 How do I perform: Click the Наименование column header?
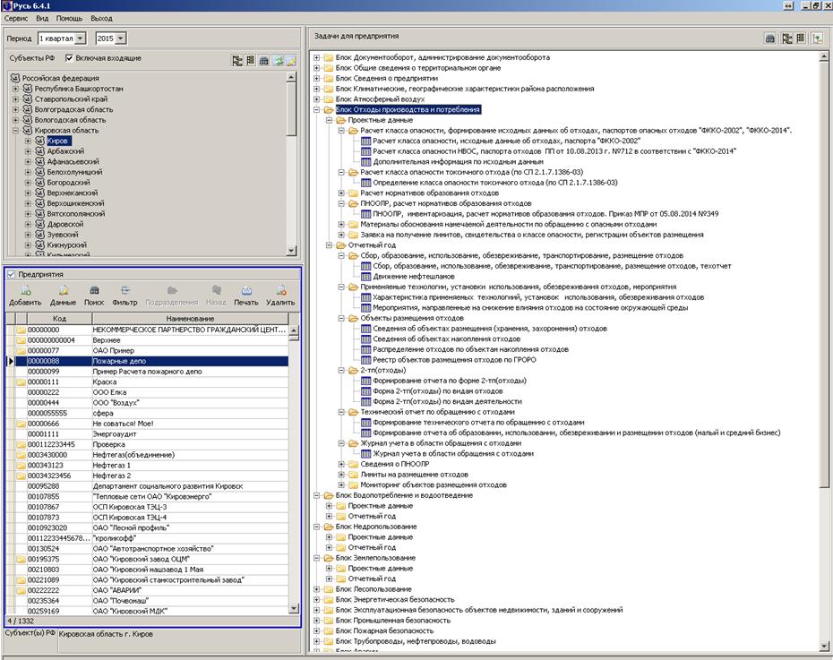point(189,319)
